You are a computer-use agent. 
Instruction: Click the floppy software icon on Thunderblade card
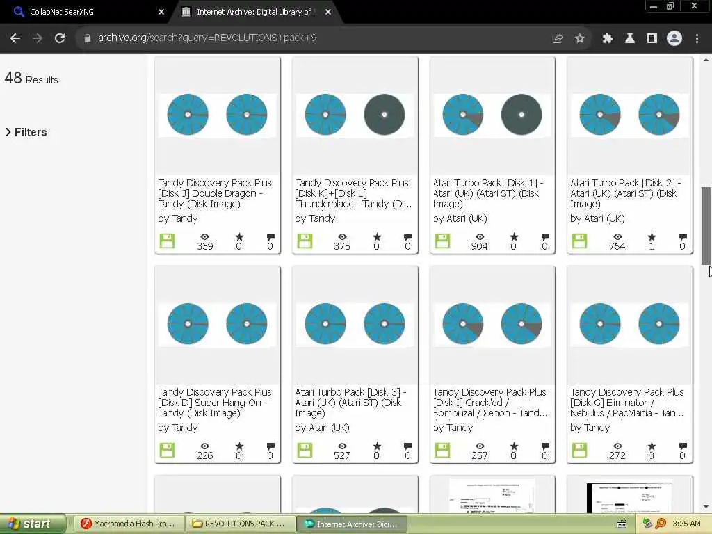305,241
